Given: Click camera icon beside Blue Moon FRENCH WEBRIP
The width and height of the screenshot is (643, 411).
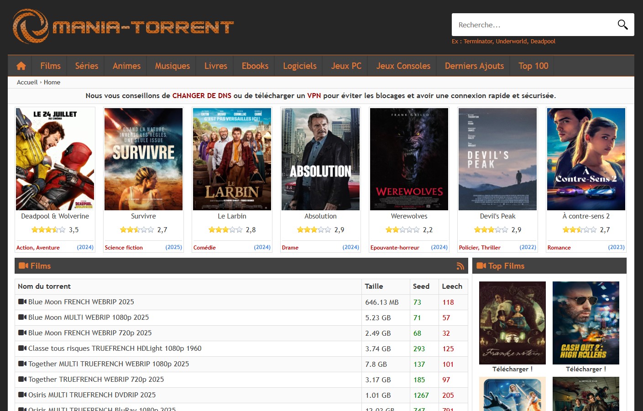Looking at the screenshot, I should (x=22, y=302).
